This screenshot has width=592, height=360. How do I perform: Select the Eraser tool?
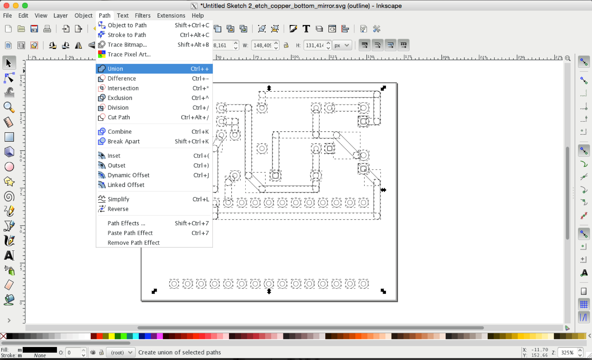point(9,285)
